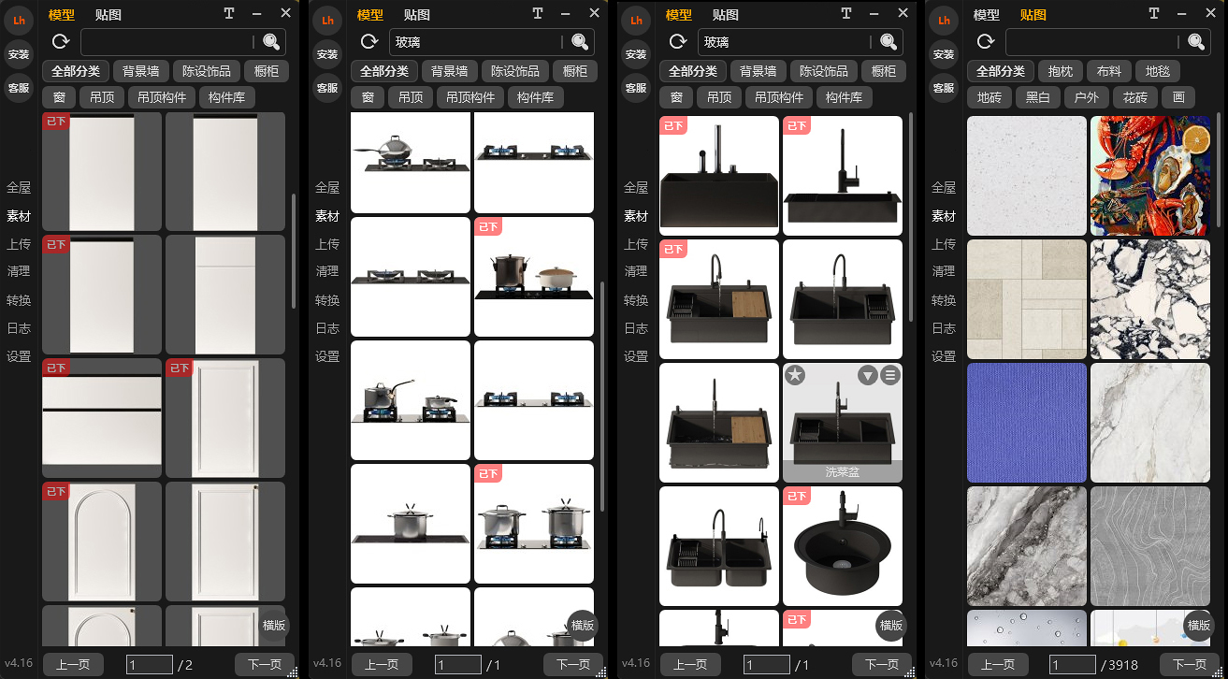Select the wok on gas stove thumbnail
The width and height of the screenshot is (1228, 679).
[x=411, y=163]
